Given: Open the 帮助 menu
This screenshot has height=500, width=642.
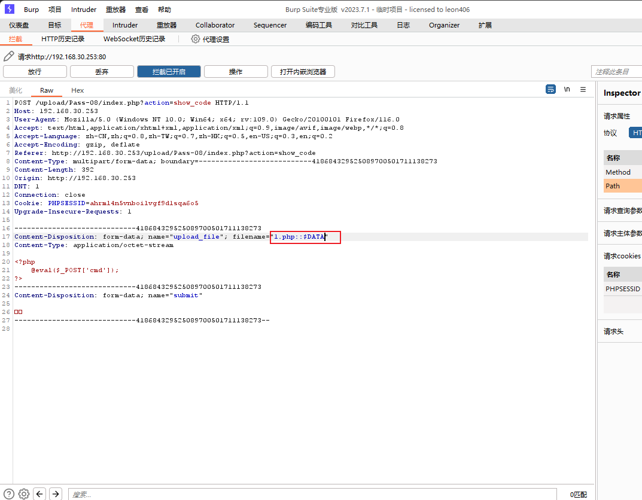Looking at the screenshot, I should [164, 10].
